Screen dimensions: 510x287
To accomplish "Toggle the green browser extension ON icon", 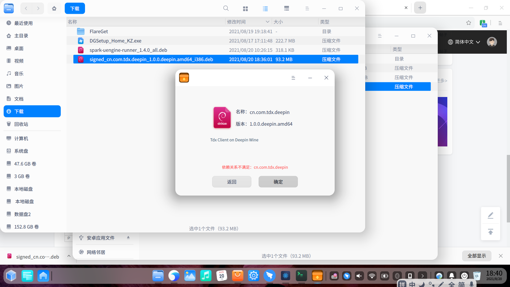I will pyautogui.click(x=483, y=23).
